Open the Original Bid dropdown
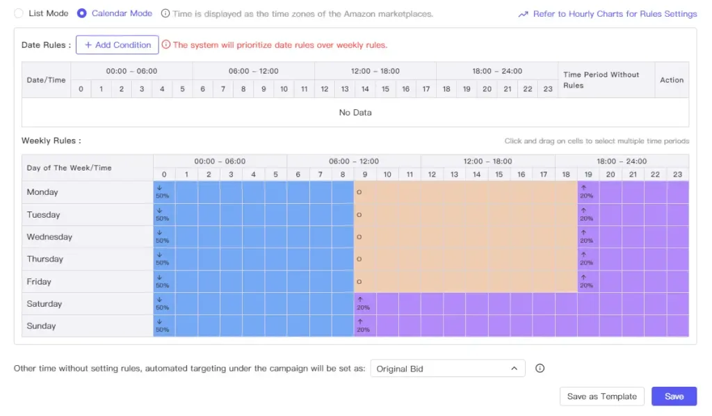Image resolution: width=712 pixels, height=416 pixels. [448, 368]
